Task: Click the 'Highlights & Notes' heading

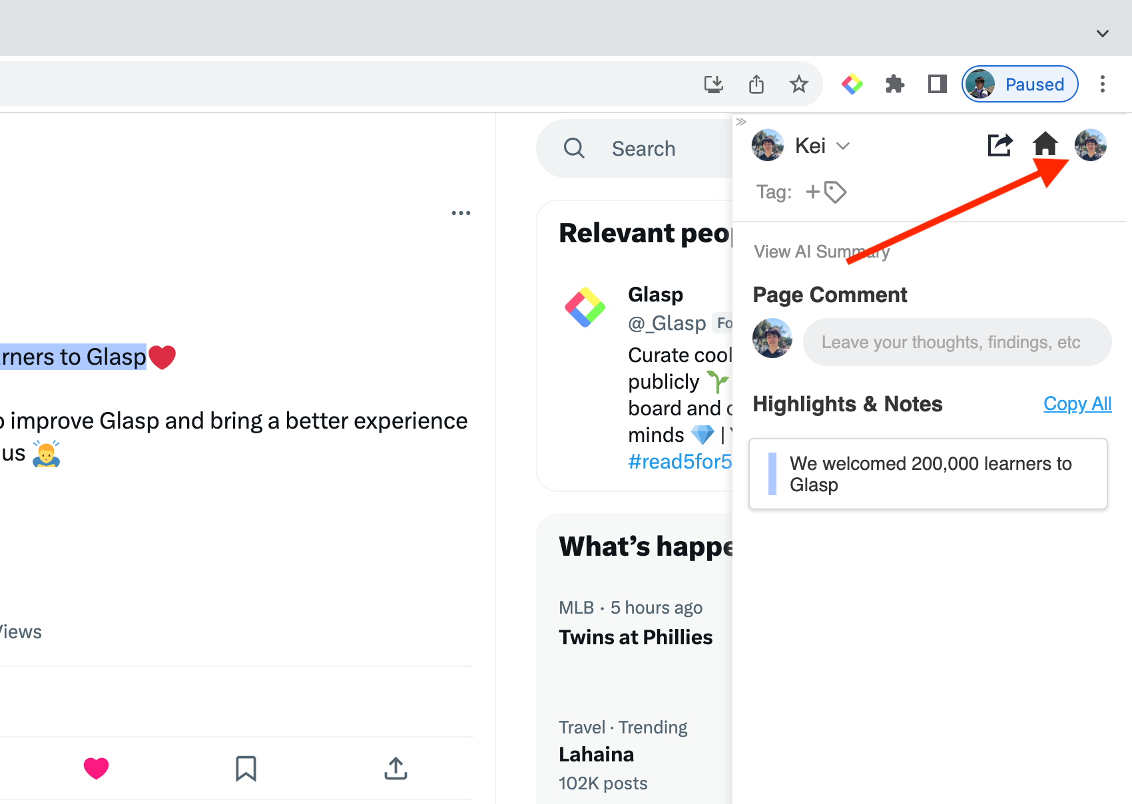Action: [x=848, y=404]
